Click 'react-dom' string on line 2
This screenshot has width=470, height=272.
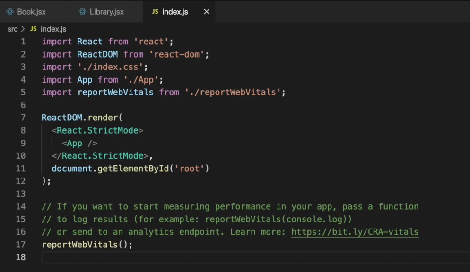coord(176,54)
